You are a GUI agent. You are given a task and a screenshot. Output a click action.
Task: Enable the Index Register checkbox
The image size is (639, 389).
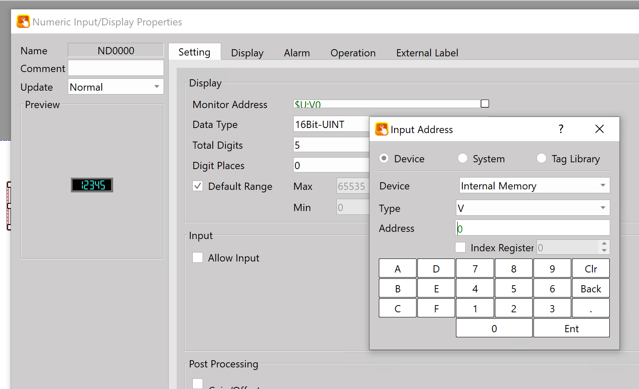[x=460, y=247]
